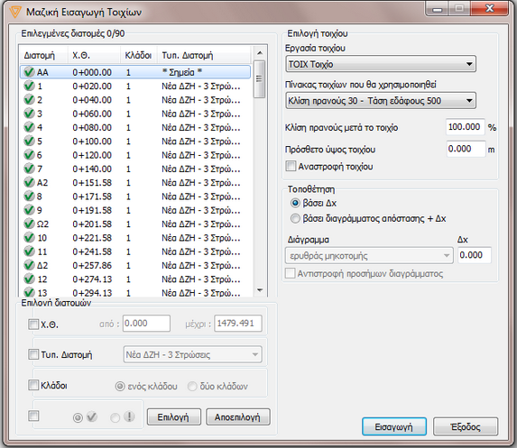
Task: Choose βάσει διαγράμματος απόστασης + Δx option
Action: tap(295, 218)
